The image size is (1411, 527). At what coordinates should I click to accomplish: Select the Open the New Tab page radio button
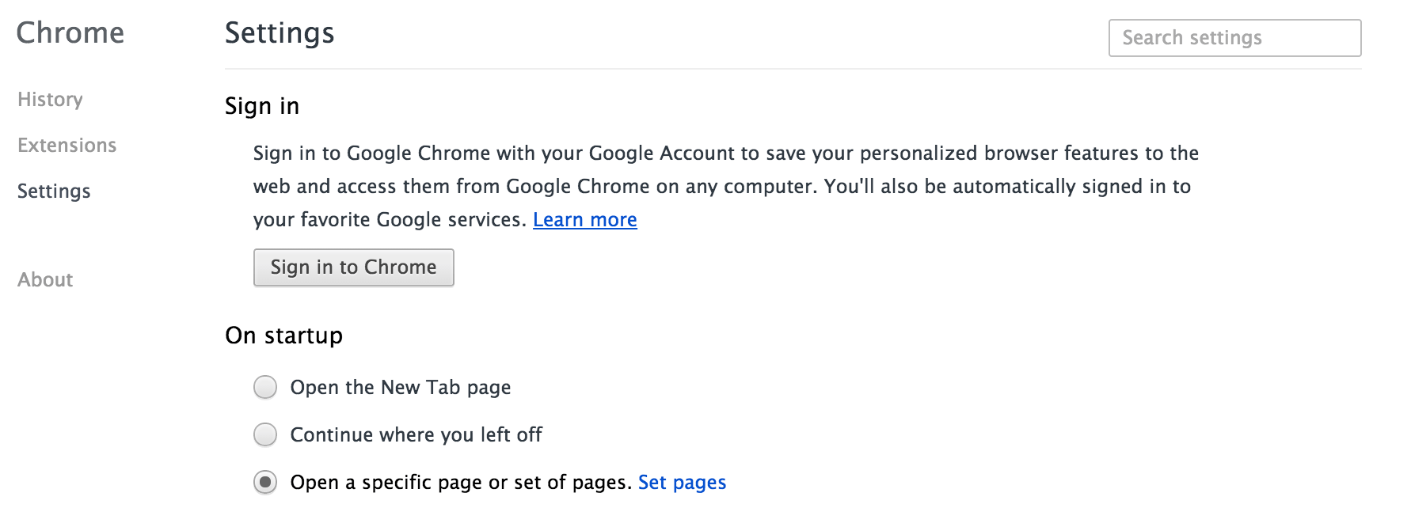tap(265, 388)
